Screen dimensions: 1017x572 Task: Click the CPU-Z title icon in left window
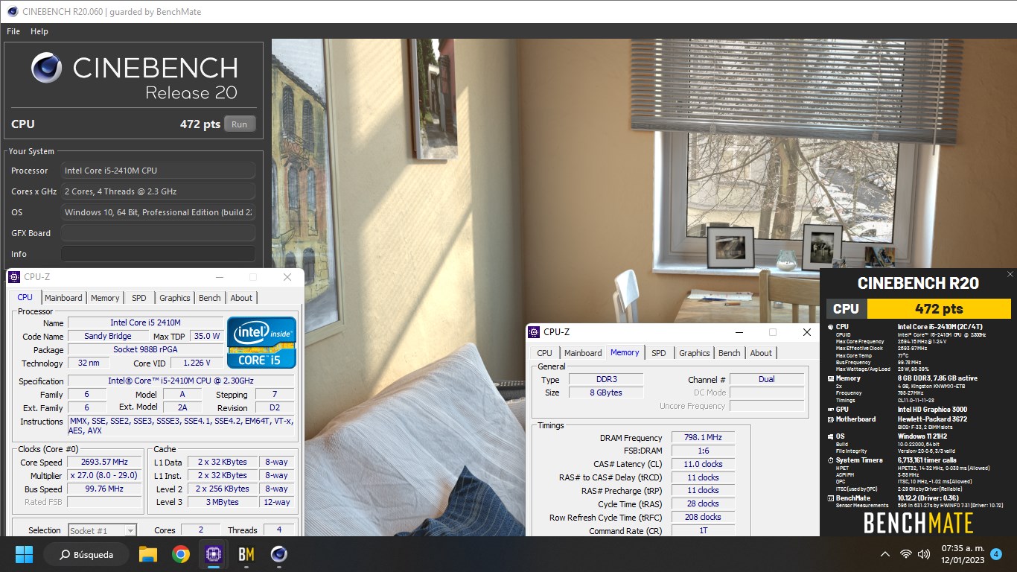pyautogui.click(x=14, y=277)
